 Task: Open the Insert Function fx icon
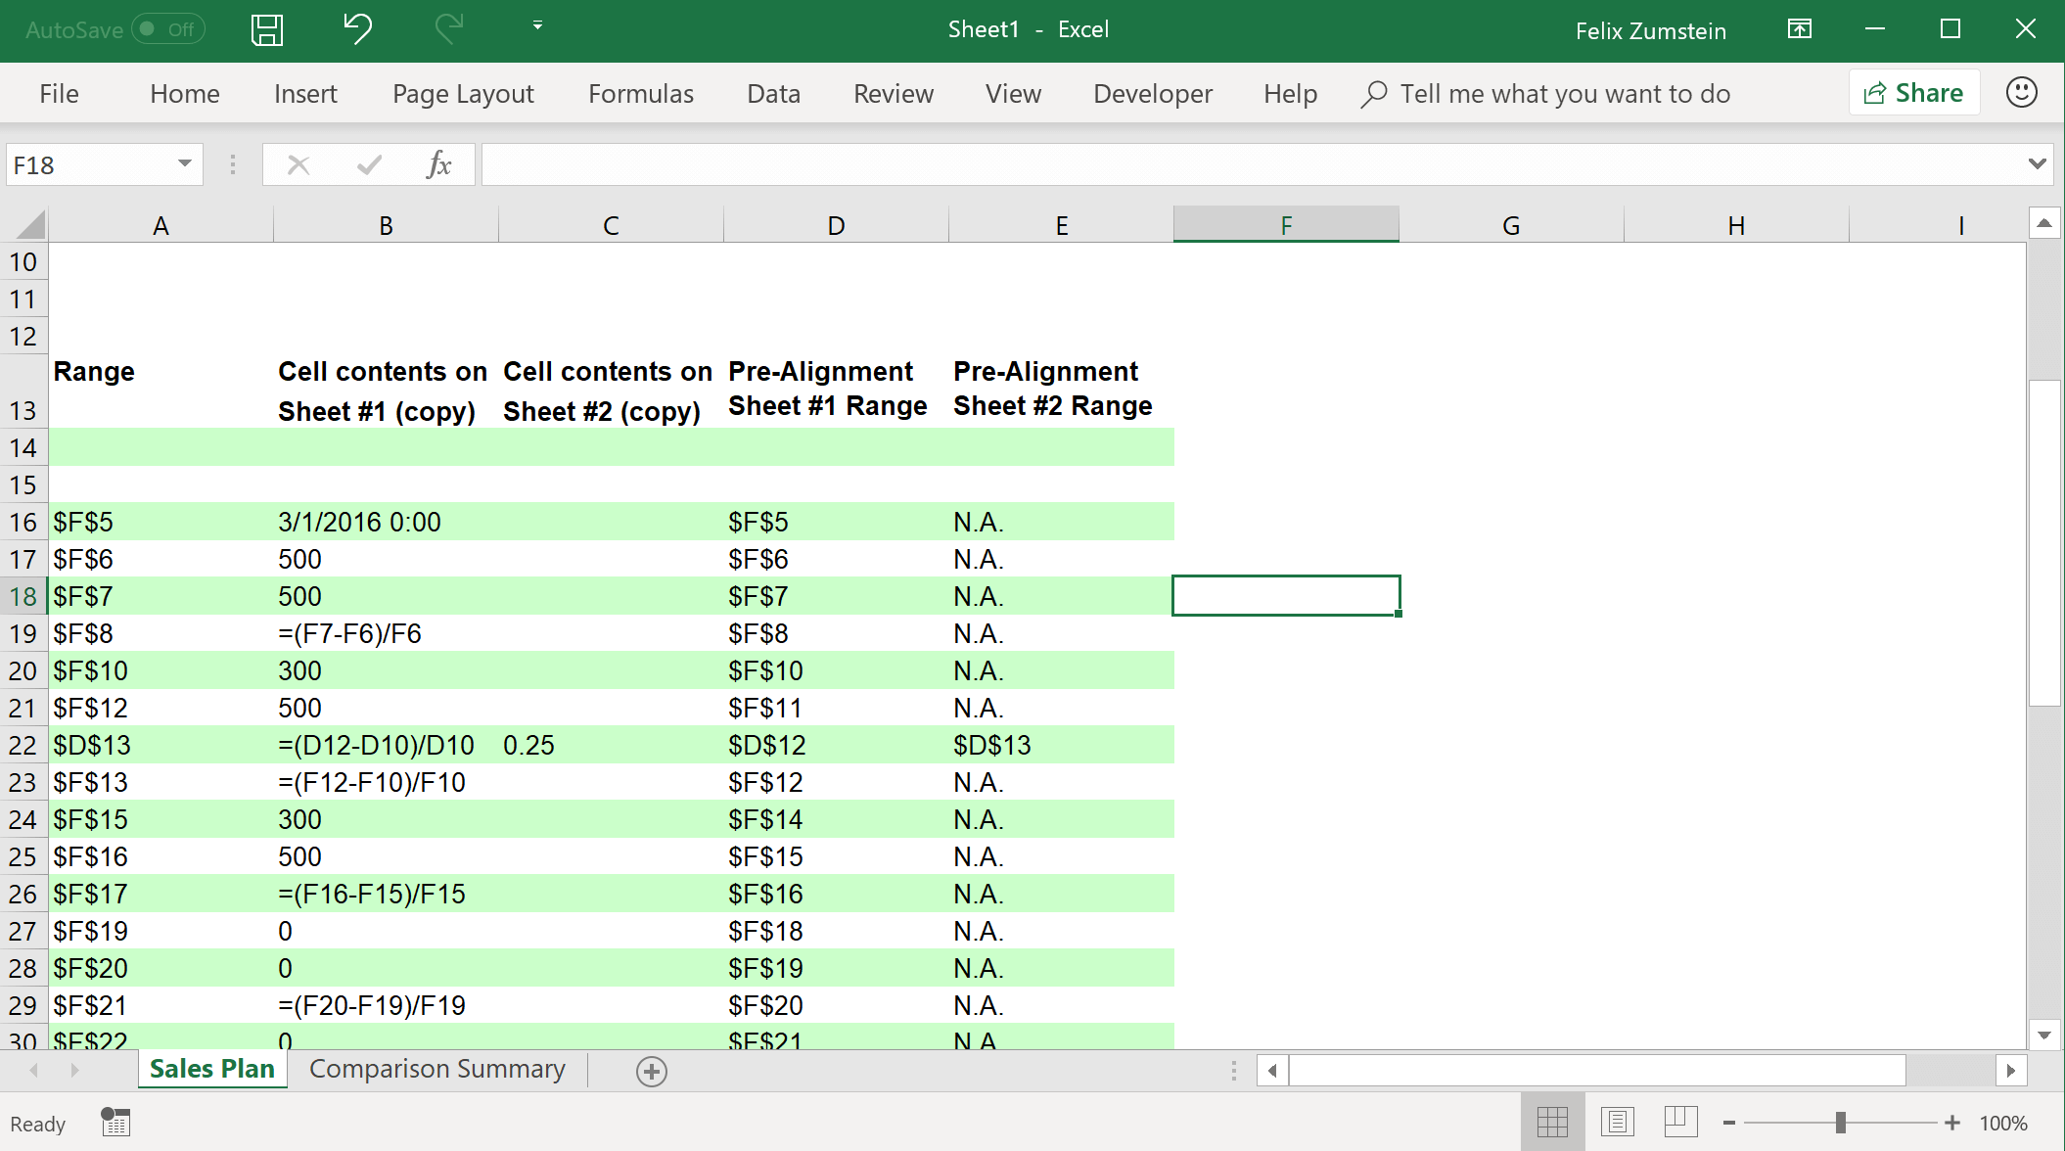438,164
